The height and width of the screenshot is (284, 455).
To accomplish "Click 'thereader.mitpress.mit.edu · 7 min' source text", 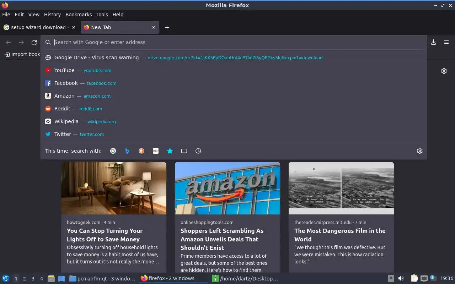I will pyautogui.click(x=330, y=222).
